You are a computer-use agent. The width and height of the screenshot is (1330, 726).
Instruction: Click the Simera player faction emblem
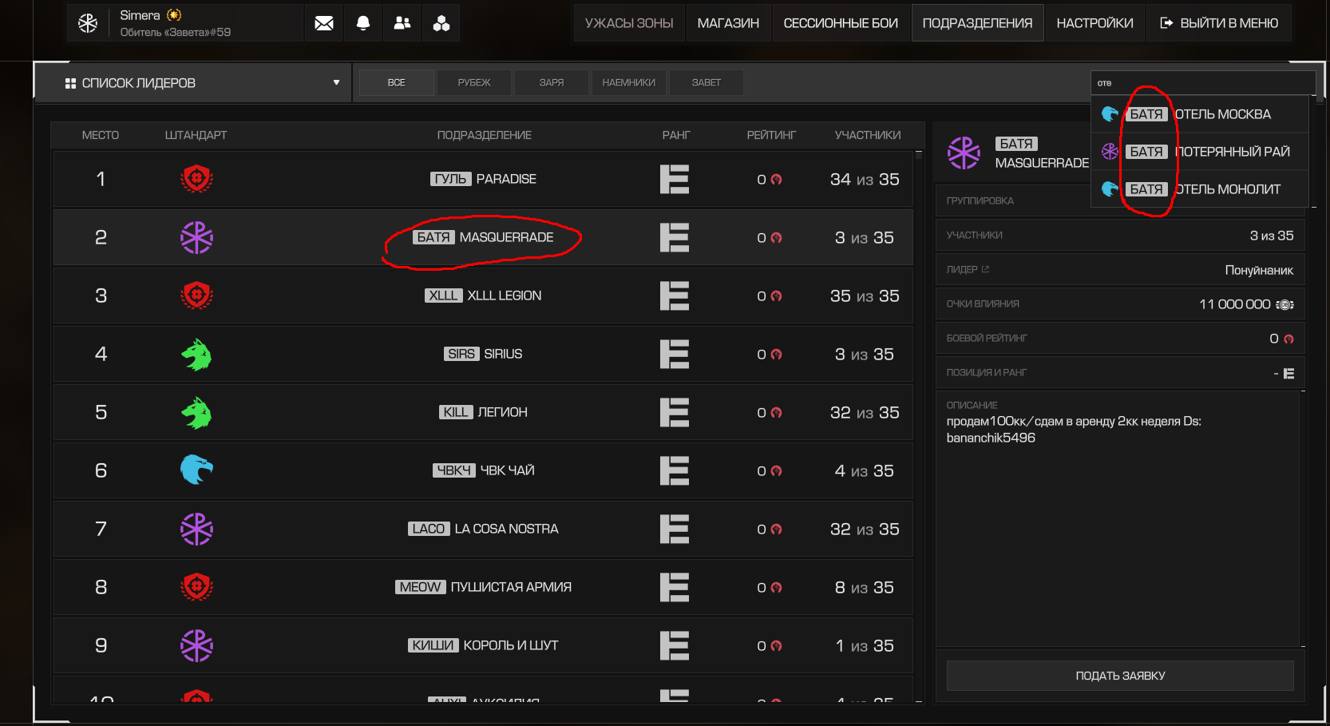point(88,23)
